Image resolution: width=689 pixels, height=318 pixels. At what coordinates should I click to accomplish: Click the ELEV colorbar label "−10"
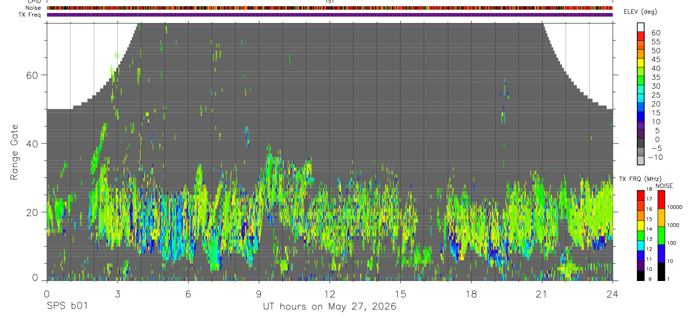click(x=655, y=157)
